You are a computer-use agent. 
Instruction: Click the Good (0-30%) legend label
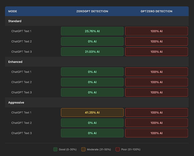[x=68, y=149]
